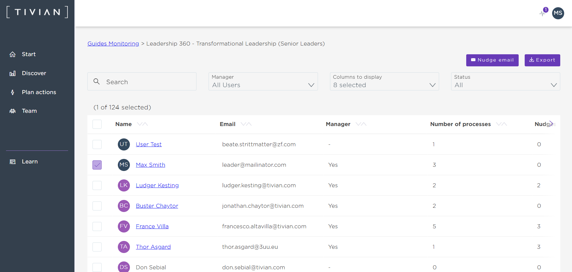Viewport: 572px width, 272px height.
Task: Toggle the select-all header checkbox
Action: tap(97, 124)
